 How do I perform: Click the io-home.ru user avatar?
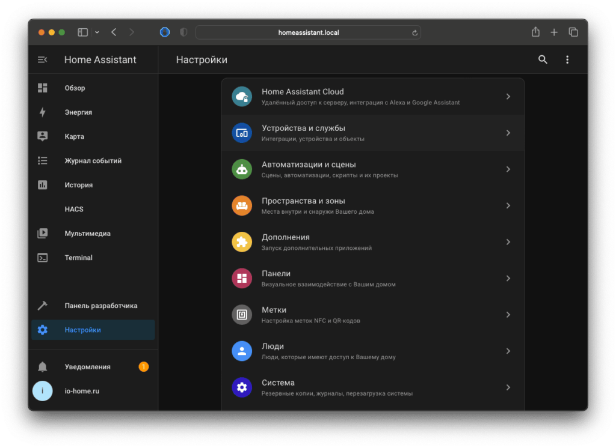(x=43, y=391)
